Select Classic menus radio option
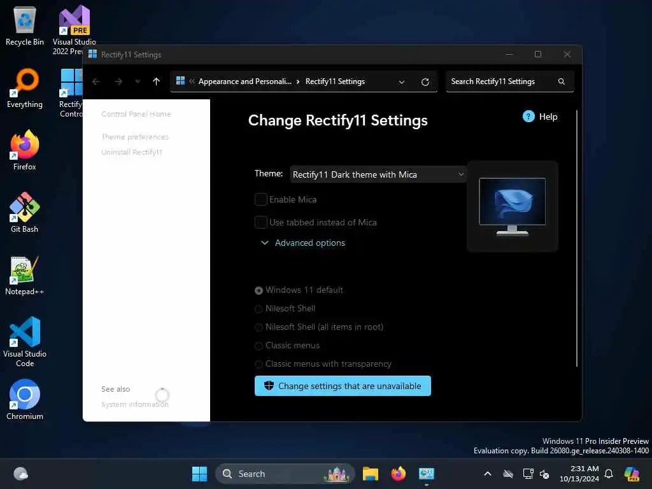 (259, 346)
